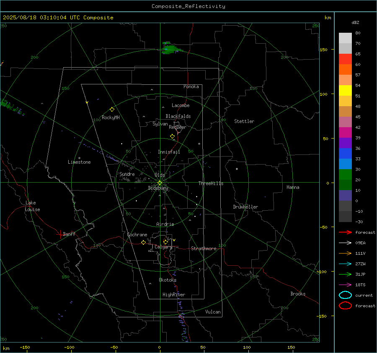Click the Strathmore city label
Screen dimensions: 377x353
coord(204,248)
